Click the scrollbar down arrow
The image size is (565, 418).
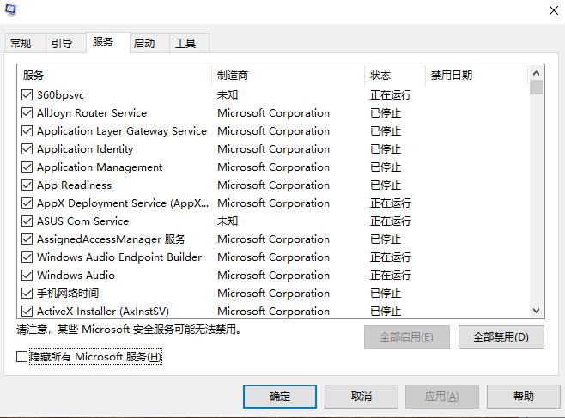point(536,311)
